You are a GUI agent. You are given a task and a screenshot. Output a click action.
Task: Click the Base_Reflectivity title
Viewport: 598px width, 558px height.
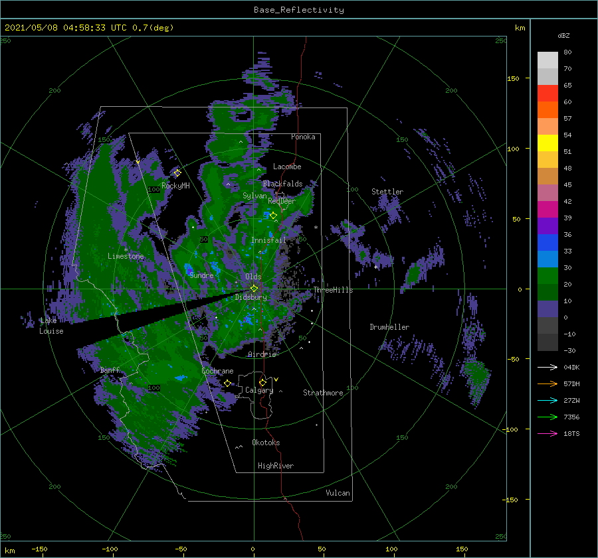tap(299, 10)
